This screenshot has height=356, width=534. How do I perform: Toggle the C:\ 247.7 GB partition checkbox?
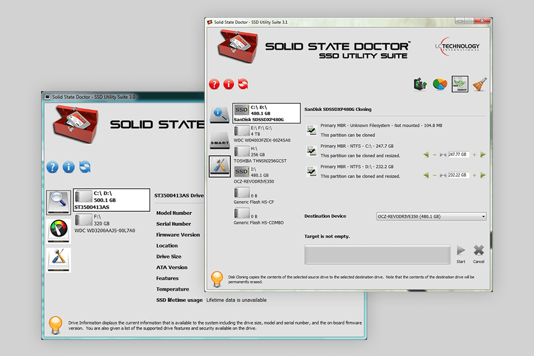point(311,151)
